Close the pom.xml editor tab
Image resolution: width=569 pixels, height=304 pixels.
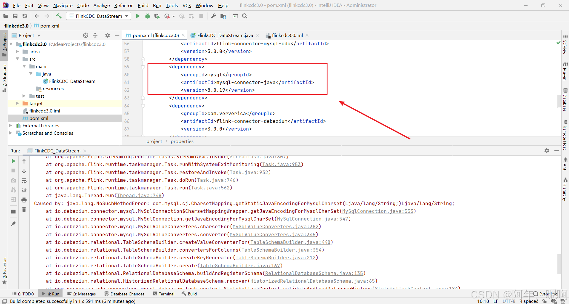[183, 35]
